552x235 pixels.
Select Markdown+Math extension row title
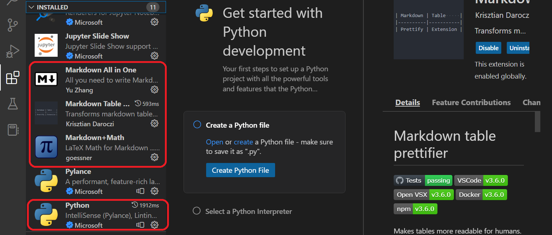[95, 138]
